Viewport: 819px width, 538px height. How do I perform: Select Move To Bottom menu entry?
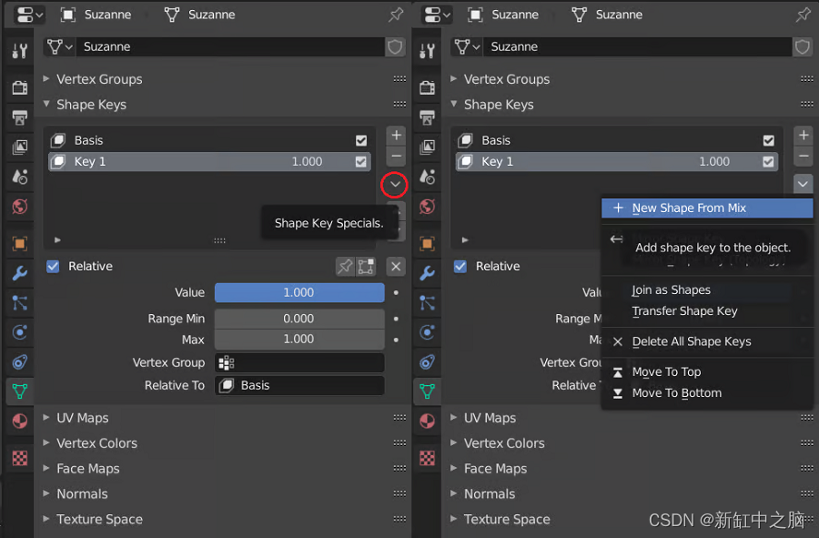click(x=707, y=392)
